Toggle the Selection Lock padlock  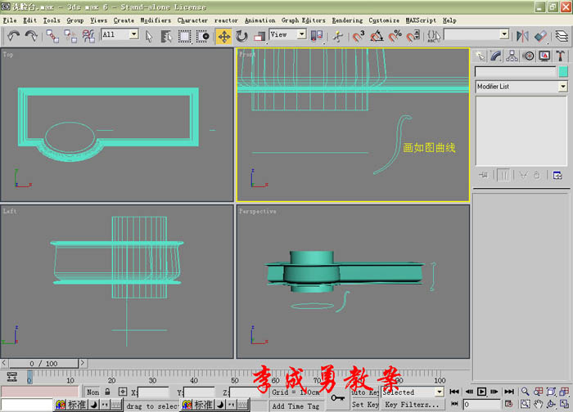pyautogui.click(x=107, y=392)
